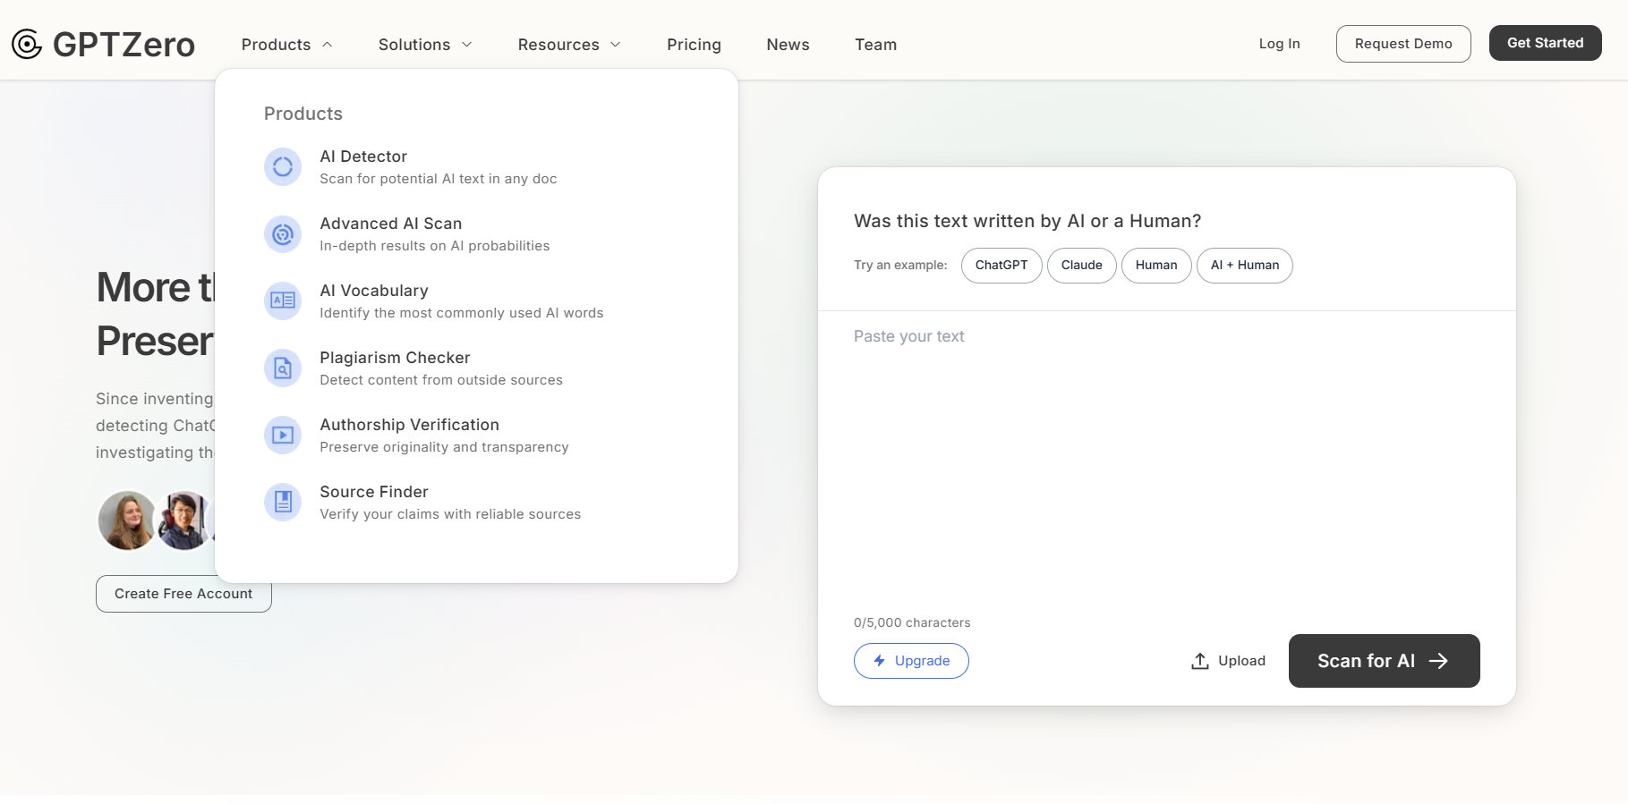Screen dimensions: 1628x804
Task: Click the Log In link
Action: tap(1279, 44)
